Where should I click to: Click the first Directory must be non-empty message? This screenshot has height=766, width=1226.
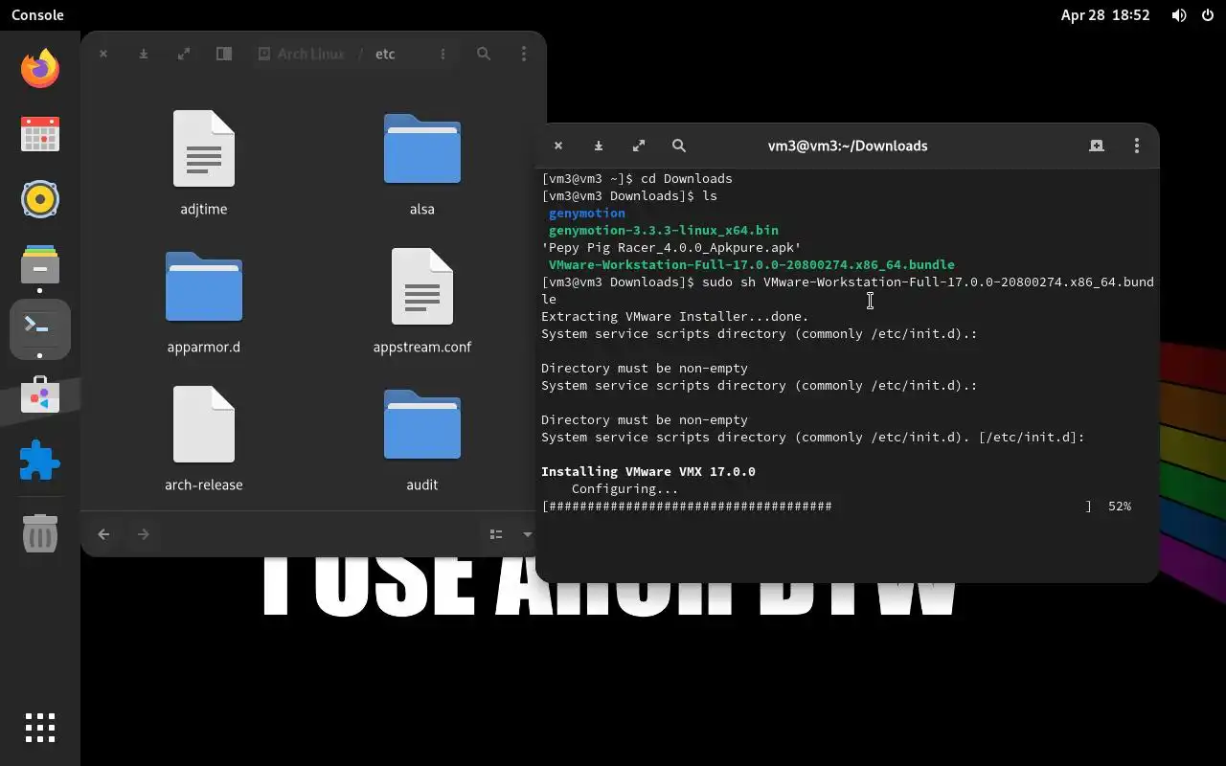[x=645, y=368]
